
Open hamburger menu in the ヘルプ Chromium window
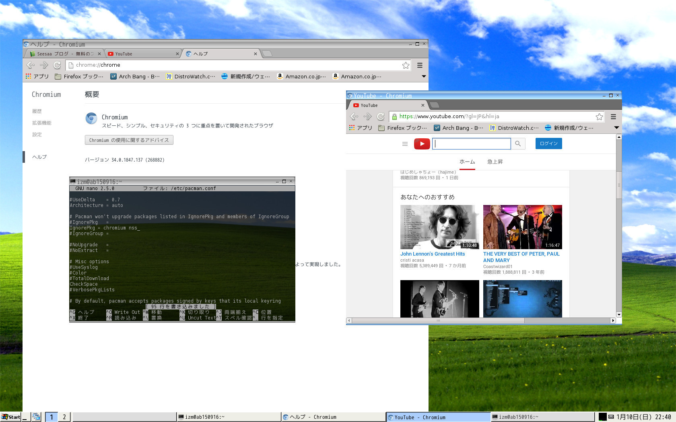click(420, 65)
